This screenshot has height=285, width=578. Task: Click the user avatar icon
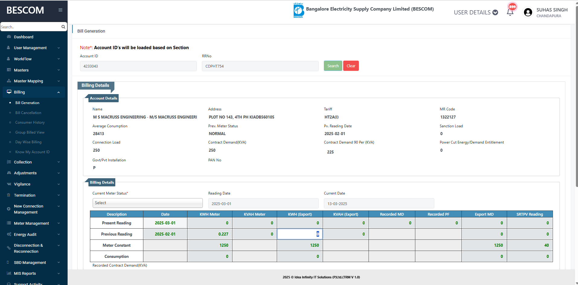[x=528, y=12]
